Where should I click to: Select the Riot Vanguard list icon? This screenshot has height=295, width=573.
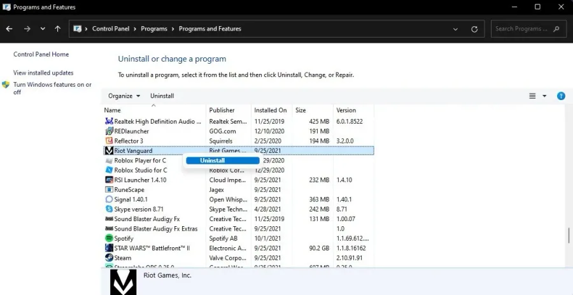coord(109,150)
